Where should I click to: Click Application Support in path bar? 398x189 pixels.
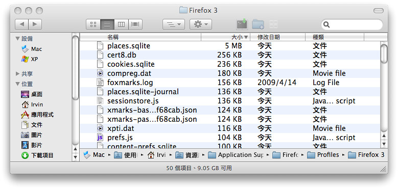[x=236, y=154]
